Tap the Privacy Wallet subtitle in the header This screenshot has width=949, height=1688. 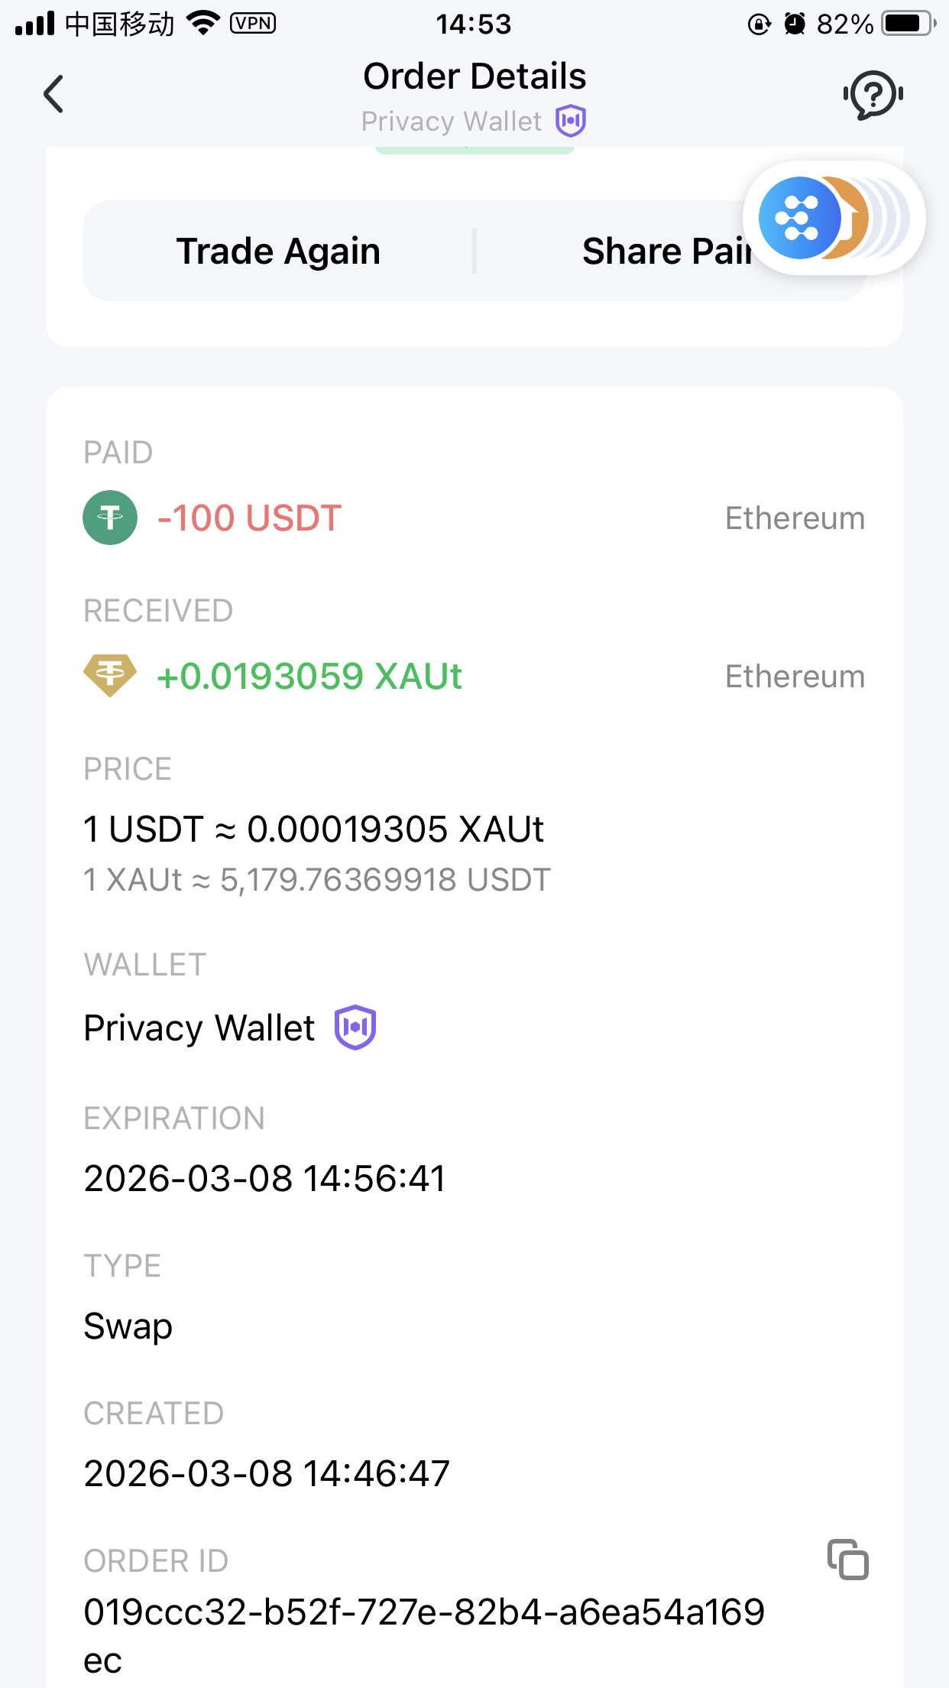coord(451,122)
